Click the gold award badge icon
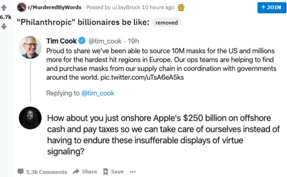287x177 pixels. pos(181,8)
